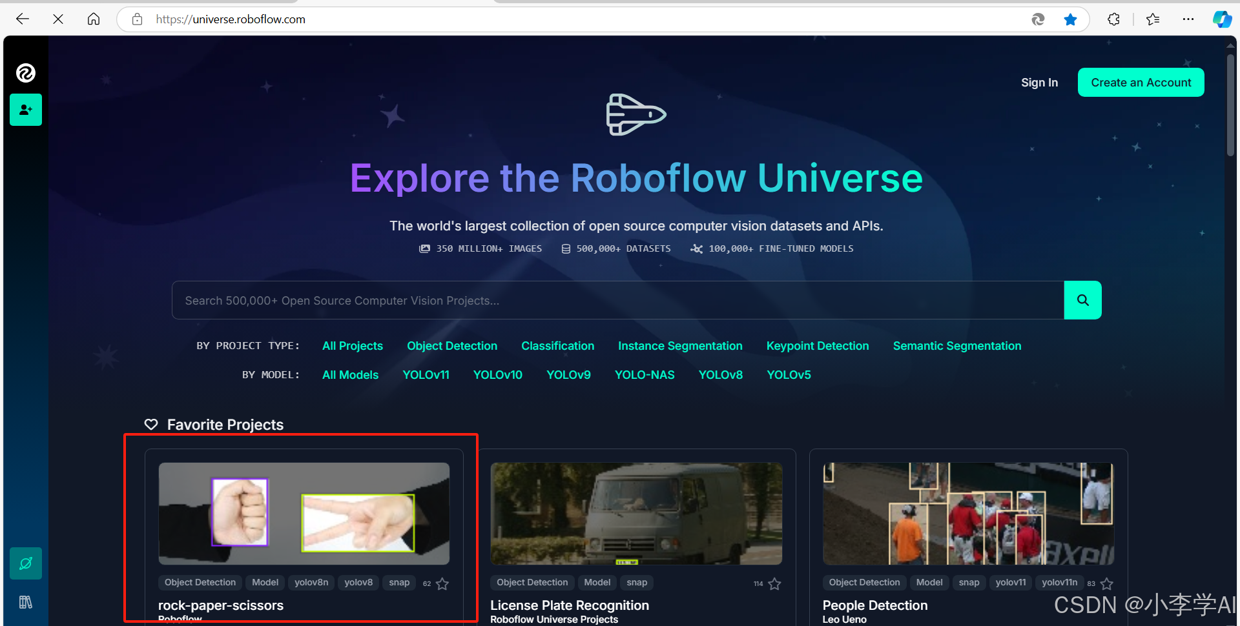Click the green search magnifier button
The height and width of the screenshot is (626, 1240).
1083,300
